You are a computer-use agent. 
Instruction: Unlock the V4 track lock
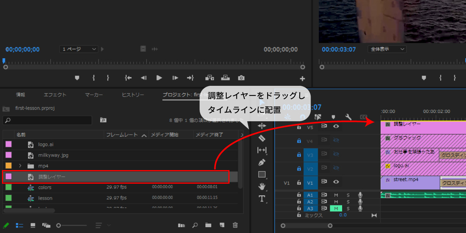[299, 141]
